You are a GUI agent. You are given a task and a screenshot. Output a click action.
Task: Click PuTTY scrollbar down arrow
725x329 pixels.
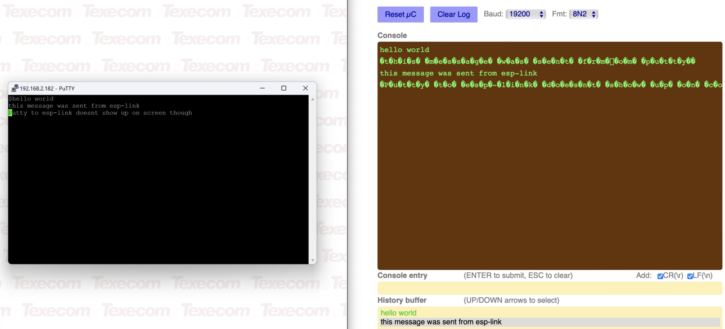(313, 260)
